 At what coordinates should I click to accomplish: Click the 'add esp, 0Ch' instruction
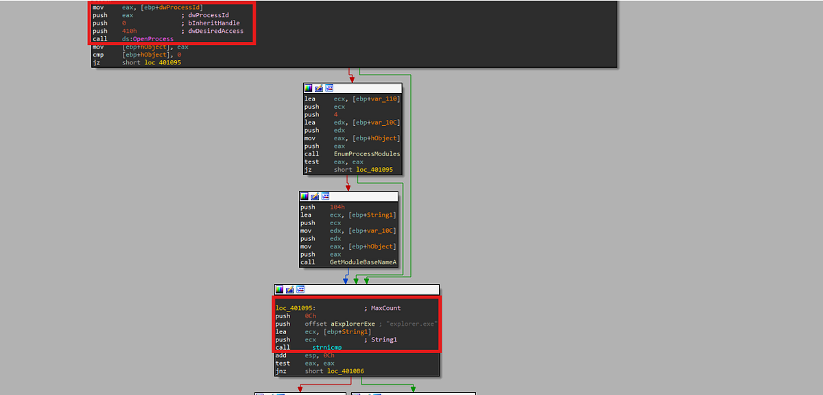[306, 355]
